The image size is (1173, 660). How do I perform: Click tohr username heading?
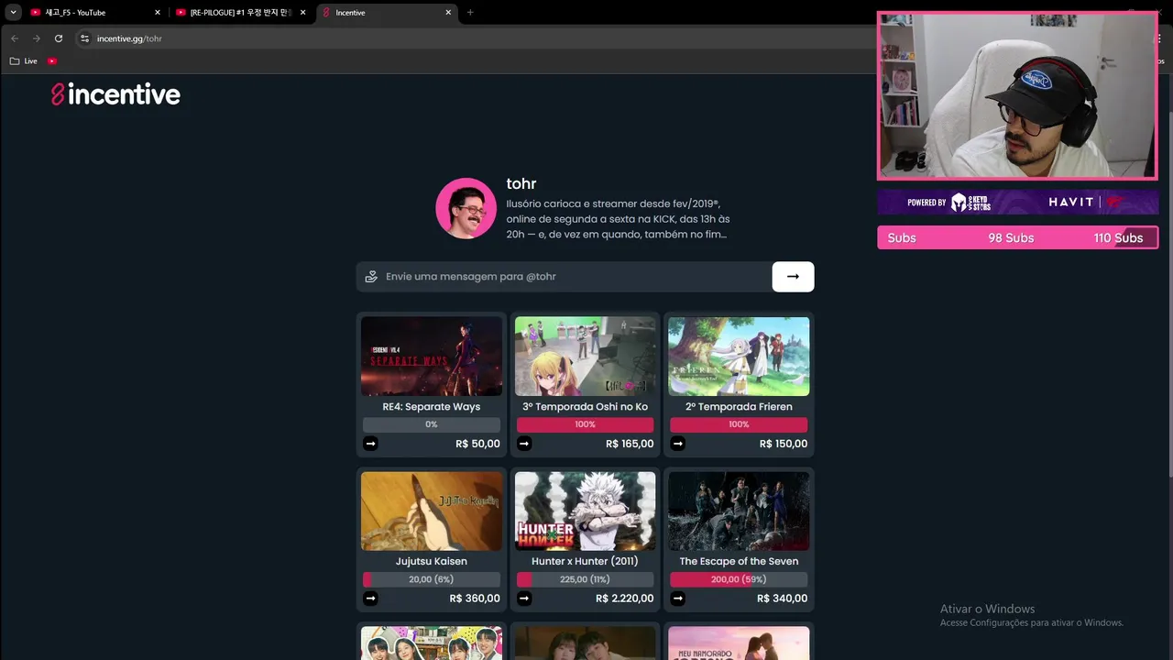click(521, 184)
